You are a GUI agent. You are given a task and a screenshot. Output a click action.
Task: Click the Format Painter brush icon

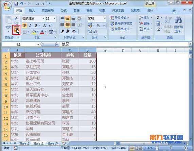[16, 30]
